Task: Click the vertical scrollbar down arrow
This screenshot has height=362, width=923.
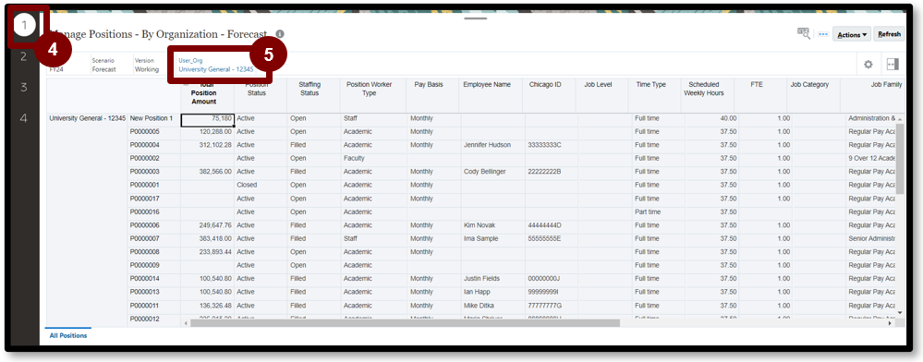Action: pyautogui.click(x=899, y=312)
